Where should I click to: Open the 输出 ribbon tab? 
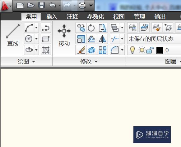point(160,17)
